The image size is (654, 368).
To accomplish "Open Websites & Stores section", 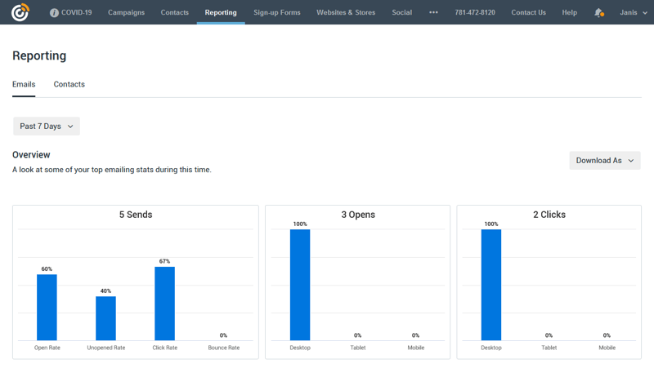I will tap(346, 12).
